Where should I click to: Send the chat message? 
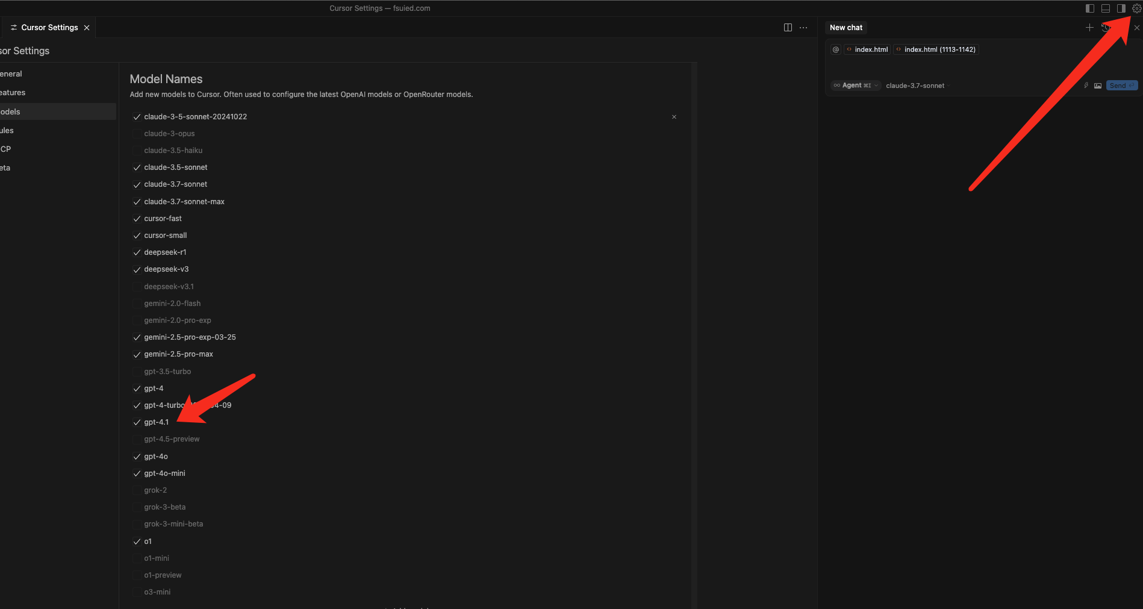1122,86
